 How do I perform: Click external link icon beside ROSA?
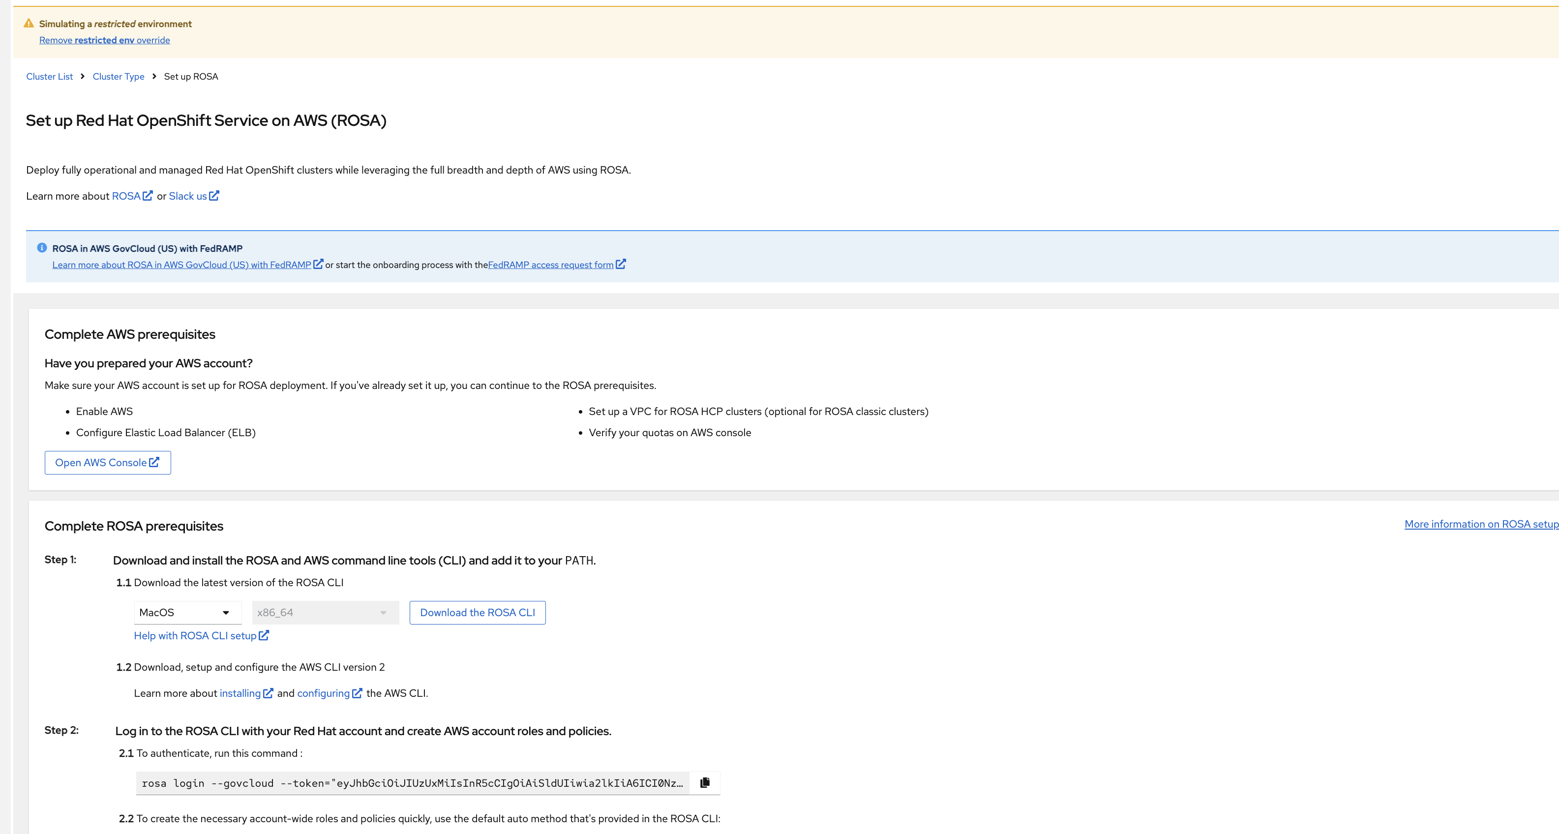[x=148, y=196]
